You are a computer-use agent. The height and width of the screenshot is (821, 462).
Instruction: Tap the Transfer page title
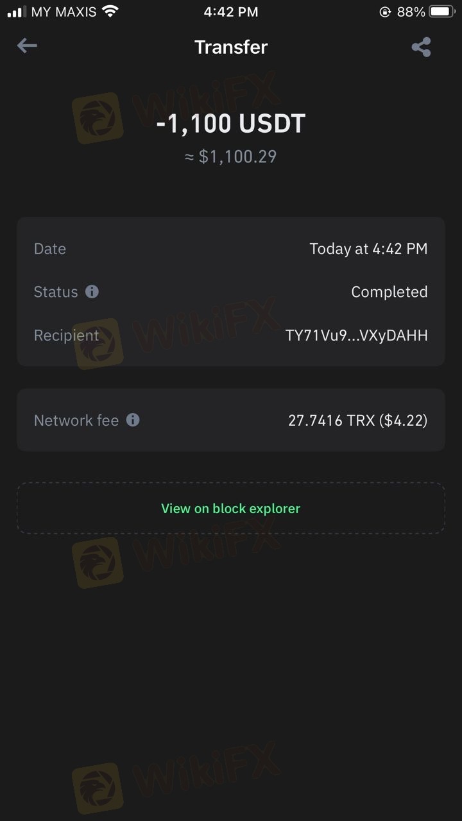(x=230, y=47)
